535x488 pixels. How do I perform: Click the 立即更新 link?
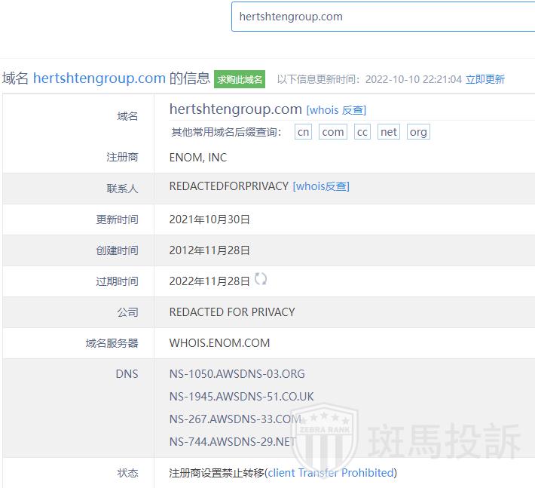(485, 79)
